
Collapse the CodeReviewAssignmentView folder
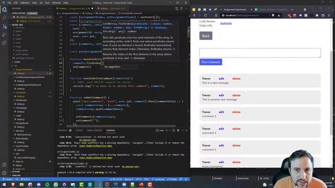click(x=30, y=77)
